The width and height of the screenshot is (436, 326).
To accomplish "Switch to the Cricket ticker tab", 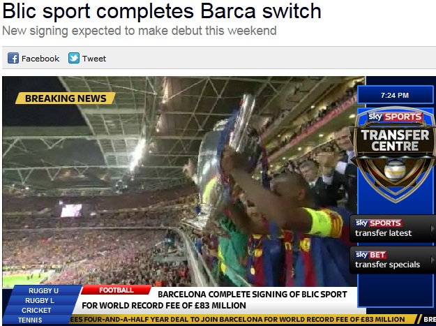I will 36,310.
